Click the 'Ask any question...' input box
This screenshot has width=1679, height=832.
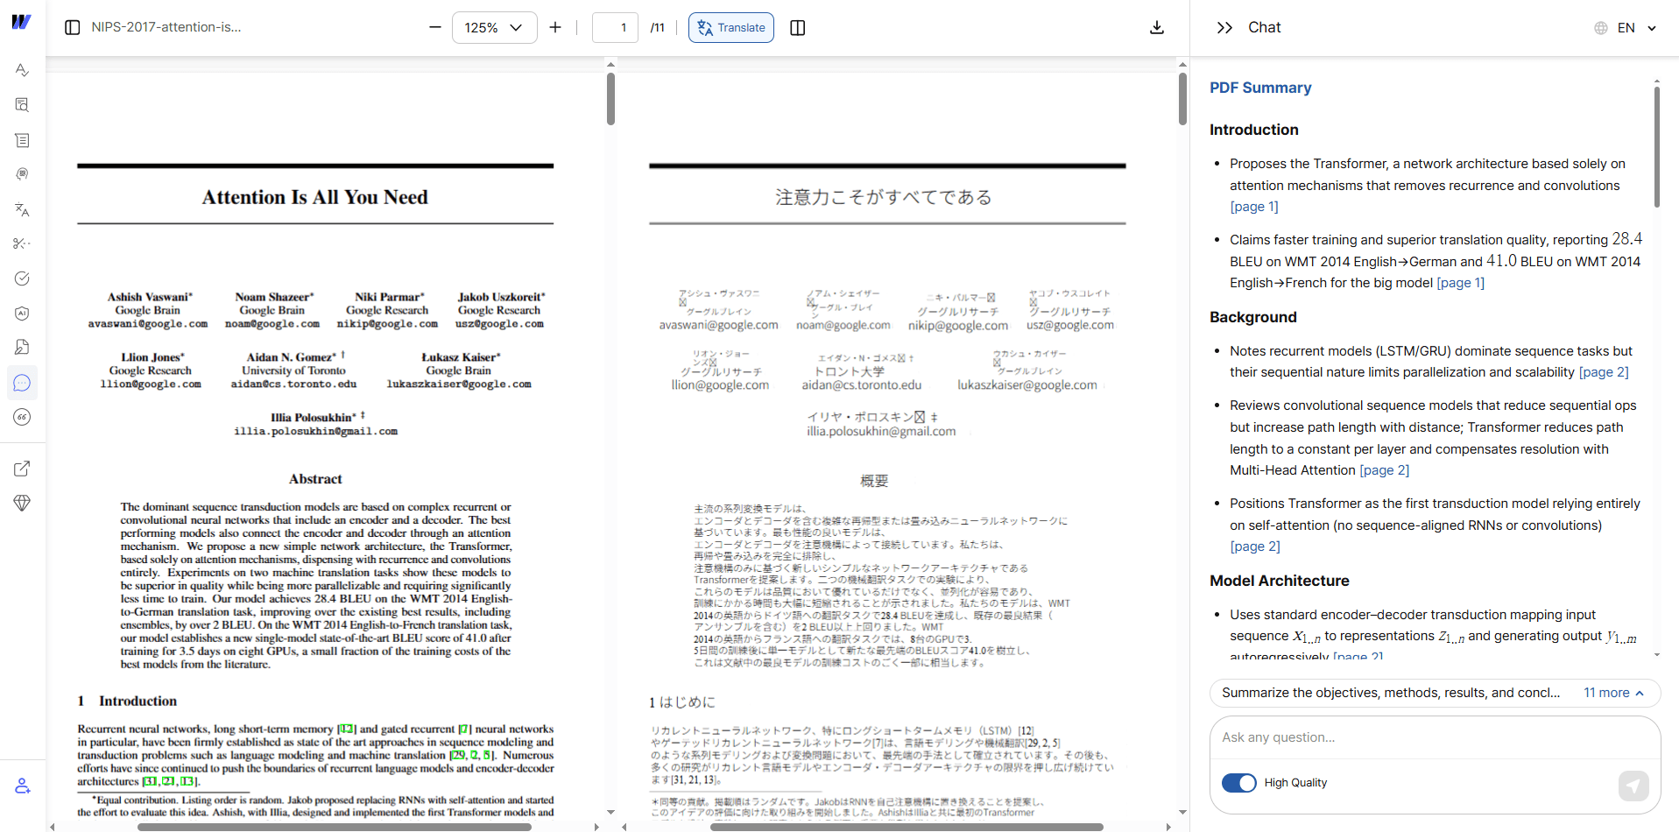click(1435, 737)
